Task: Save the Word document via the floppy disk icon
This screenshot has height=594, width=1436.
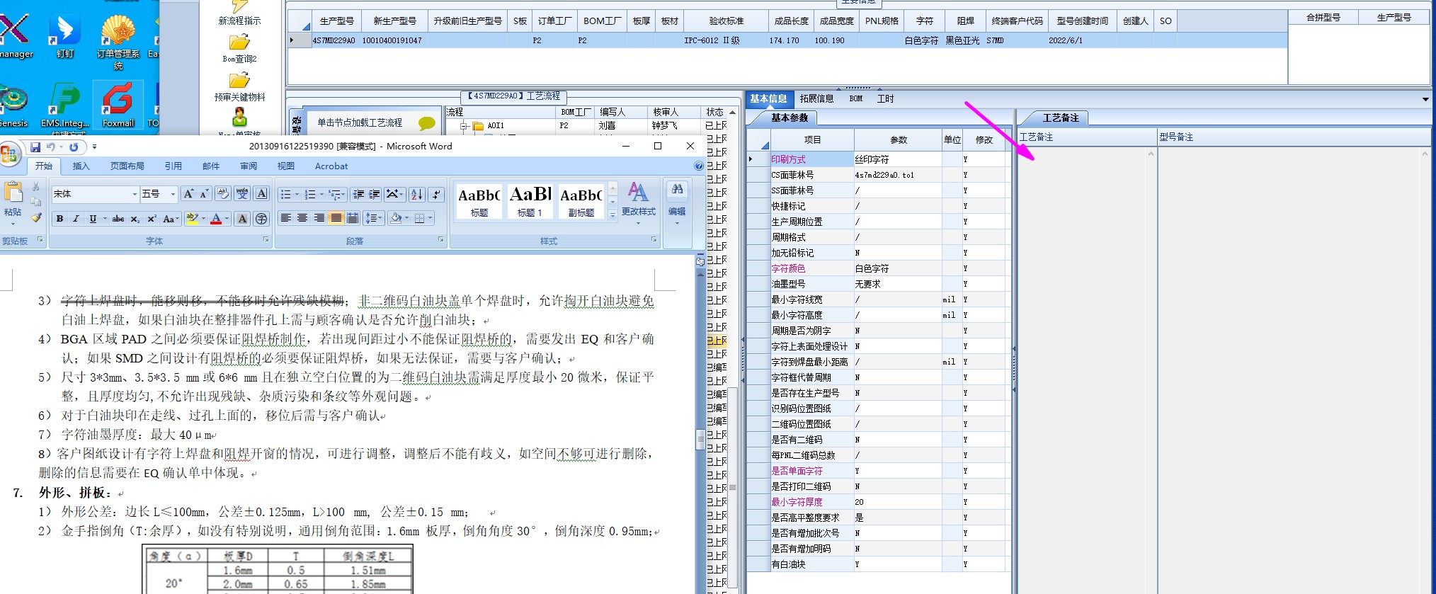Action: tap(35, 147)
